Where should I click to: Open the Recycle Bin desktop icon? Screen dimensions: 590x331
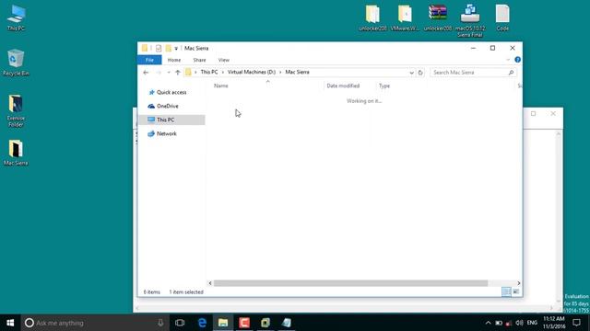[x=16, y=63]
